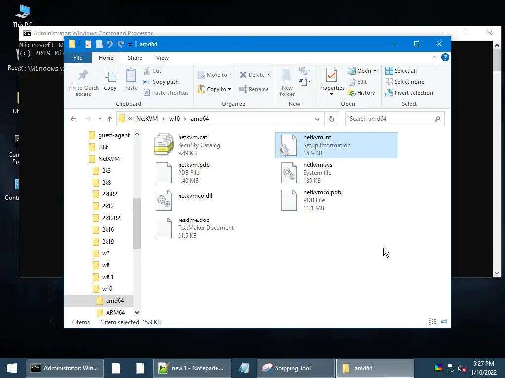The width and height of the screenshot is (505, 378).
Task: Click the Back navigation arrow
Action: (x=73, y=119)
